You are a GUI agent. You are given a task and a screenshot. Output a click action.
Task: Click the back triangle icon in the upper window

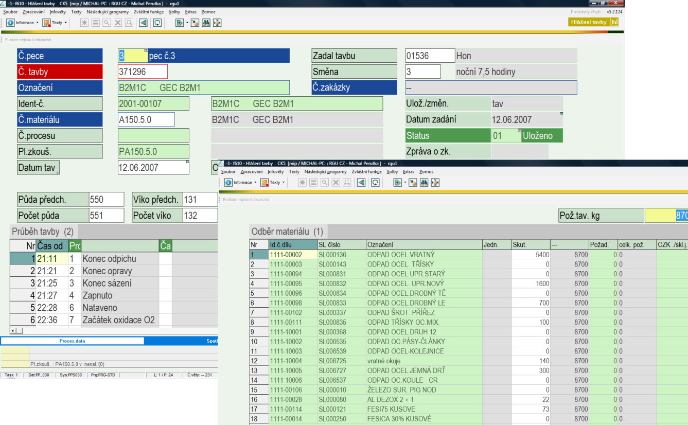pos(143,23)
